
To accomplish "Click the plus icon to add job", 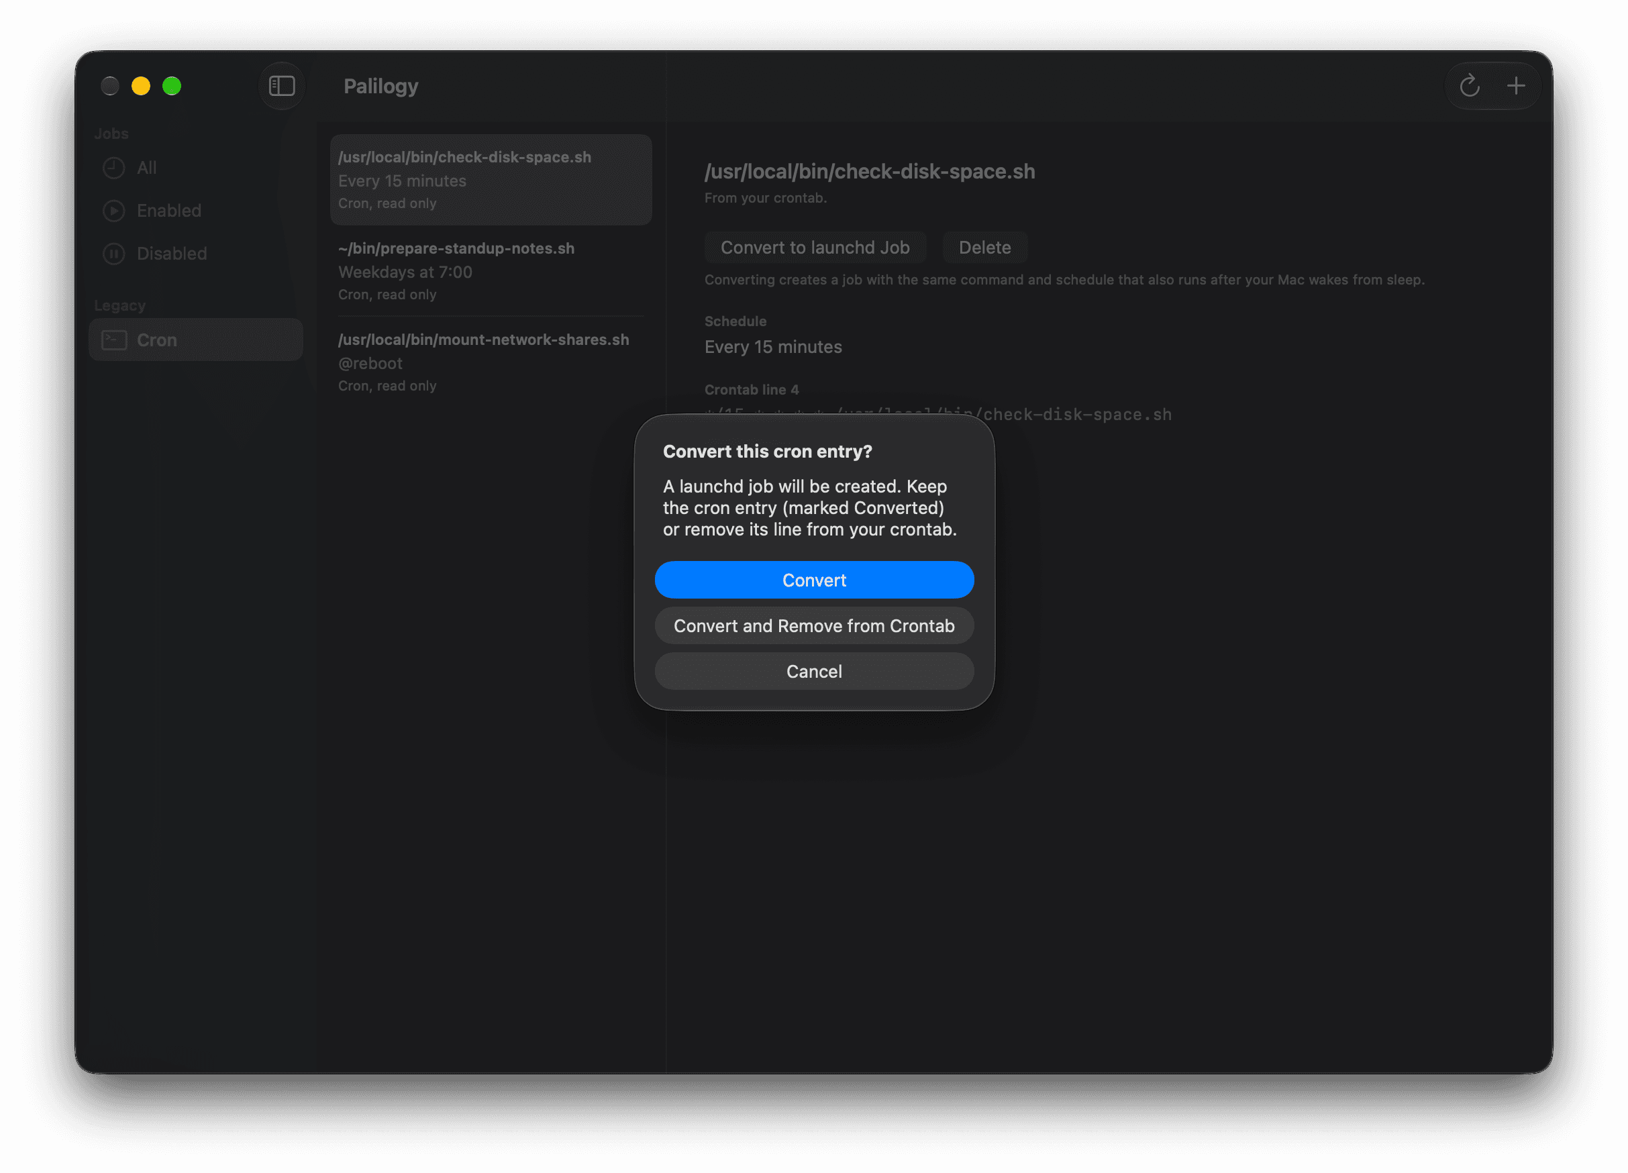I will pyautogui.click(x=1515, y=86).
